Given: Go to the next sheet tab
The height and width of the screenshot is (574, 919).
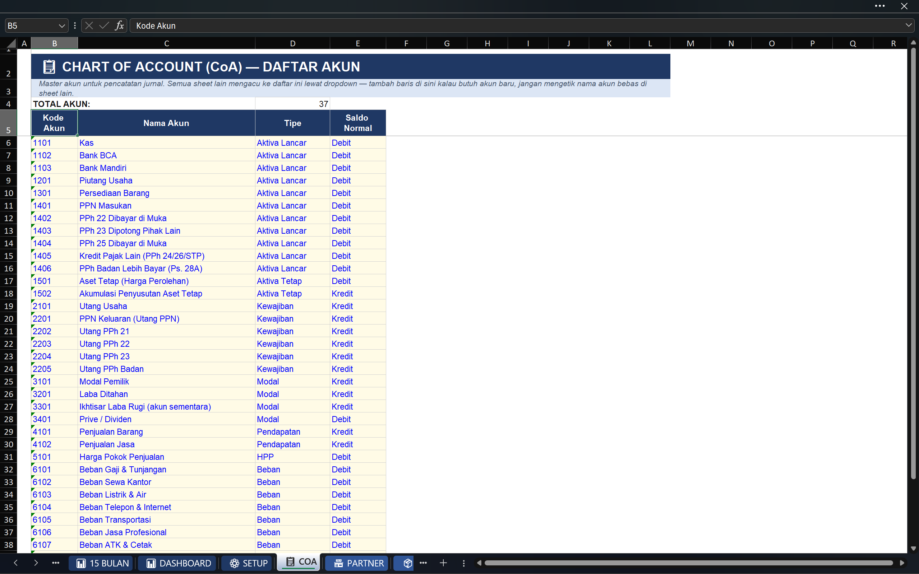Looking at the screenshot, I should [36, 563].
